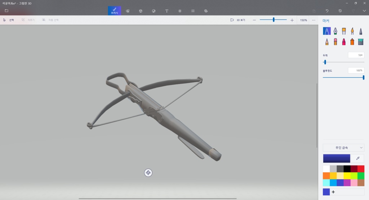The height and width of the screenshot is (200, 369).
Task: Pick the pink color swatch
Action: tap(354, 183)
